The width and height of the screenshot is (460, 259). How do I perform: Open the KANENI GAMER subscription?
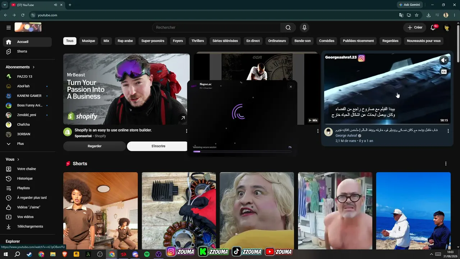tap(27, 96)
